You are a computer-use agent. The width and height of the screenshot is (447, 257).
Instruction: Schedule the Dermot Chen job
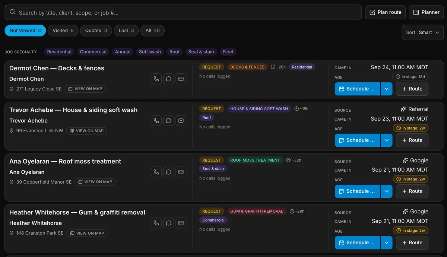pyautogui.click(x=358, y=89)
